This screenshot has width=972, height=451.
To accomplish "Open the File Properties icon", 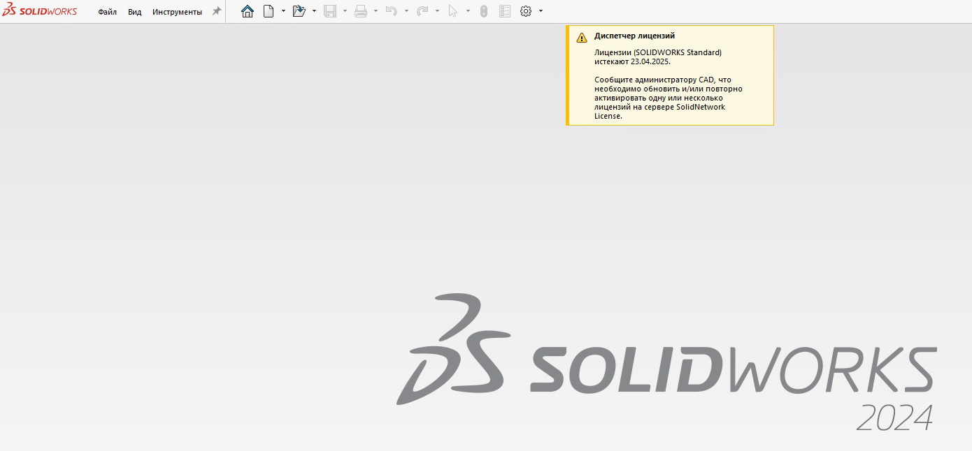I will (x=505, y=12).
